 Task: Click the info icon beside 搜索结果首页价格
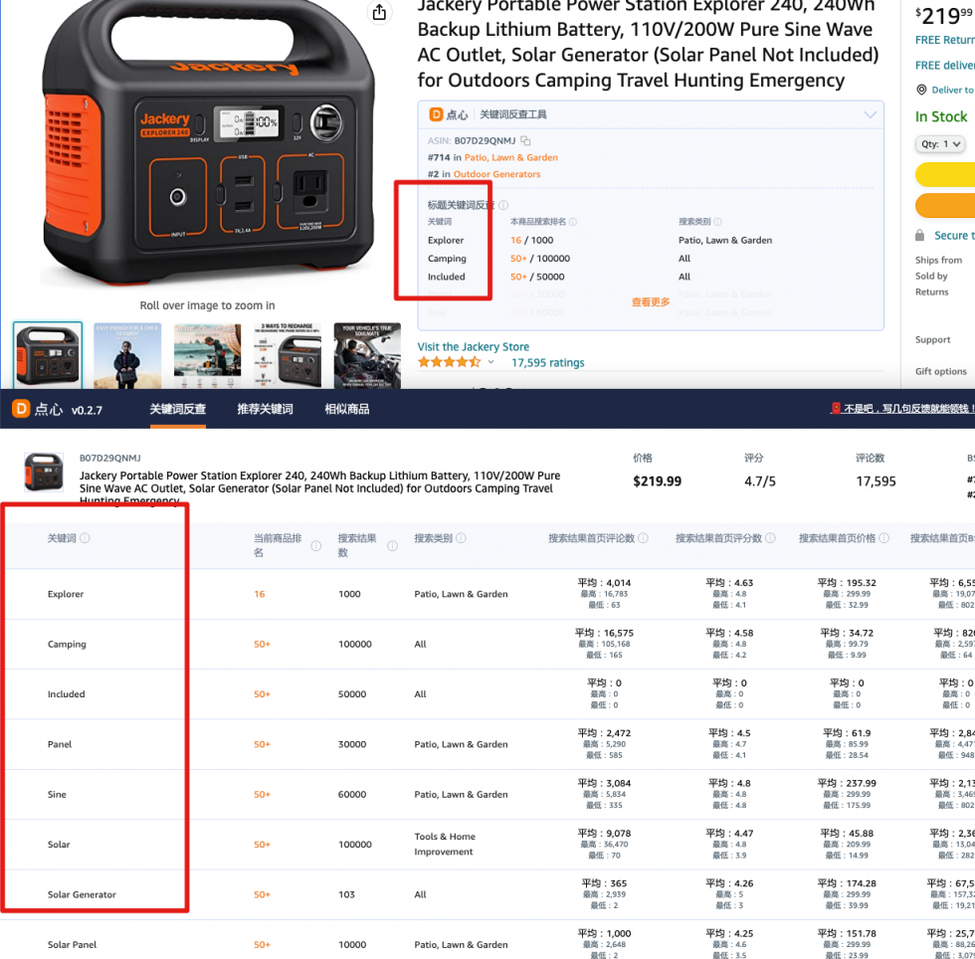click(883, 538)
